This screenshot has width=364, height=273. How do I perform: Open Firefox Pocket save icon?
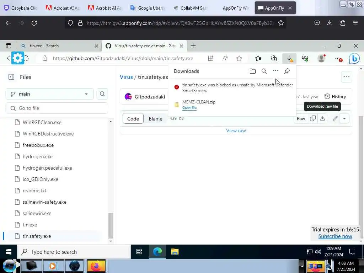317,23
